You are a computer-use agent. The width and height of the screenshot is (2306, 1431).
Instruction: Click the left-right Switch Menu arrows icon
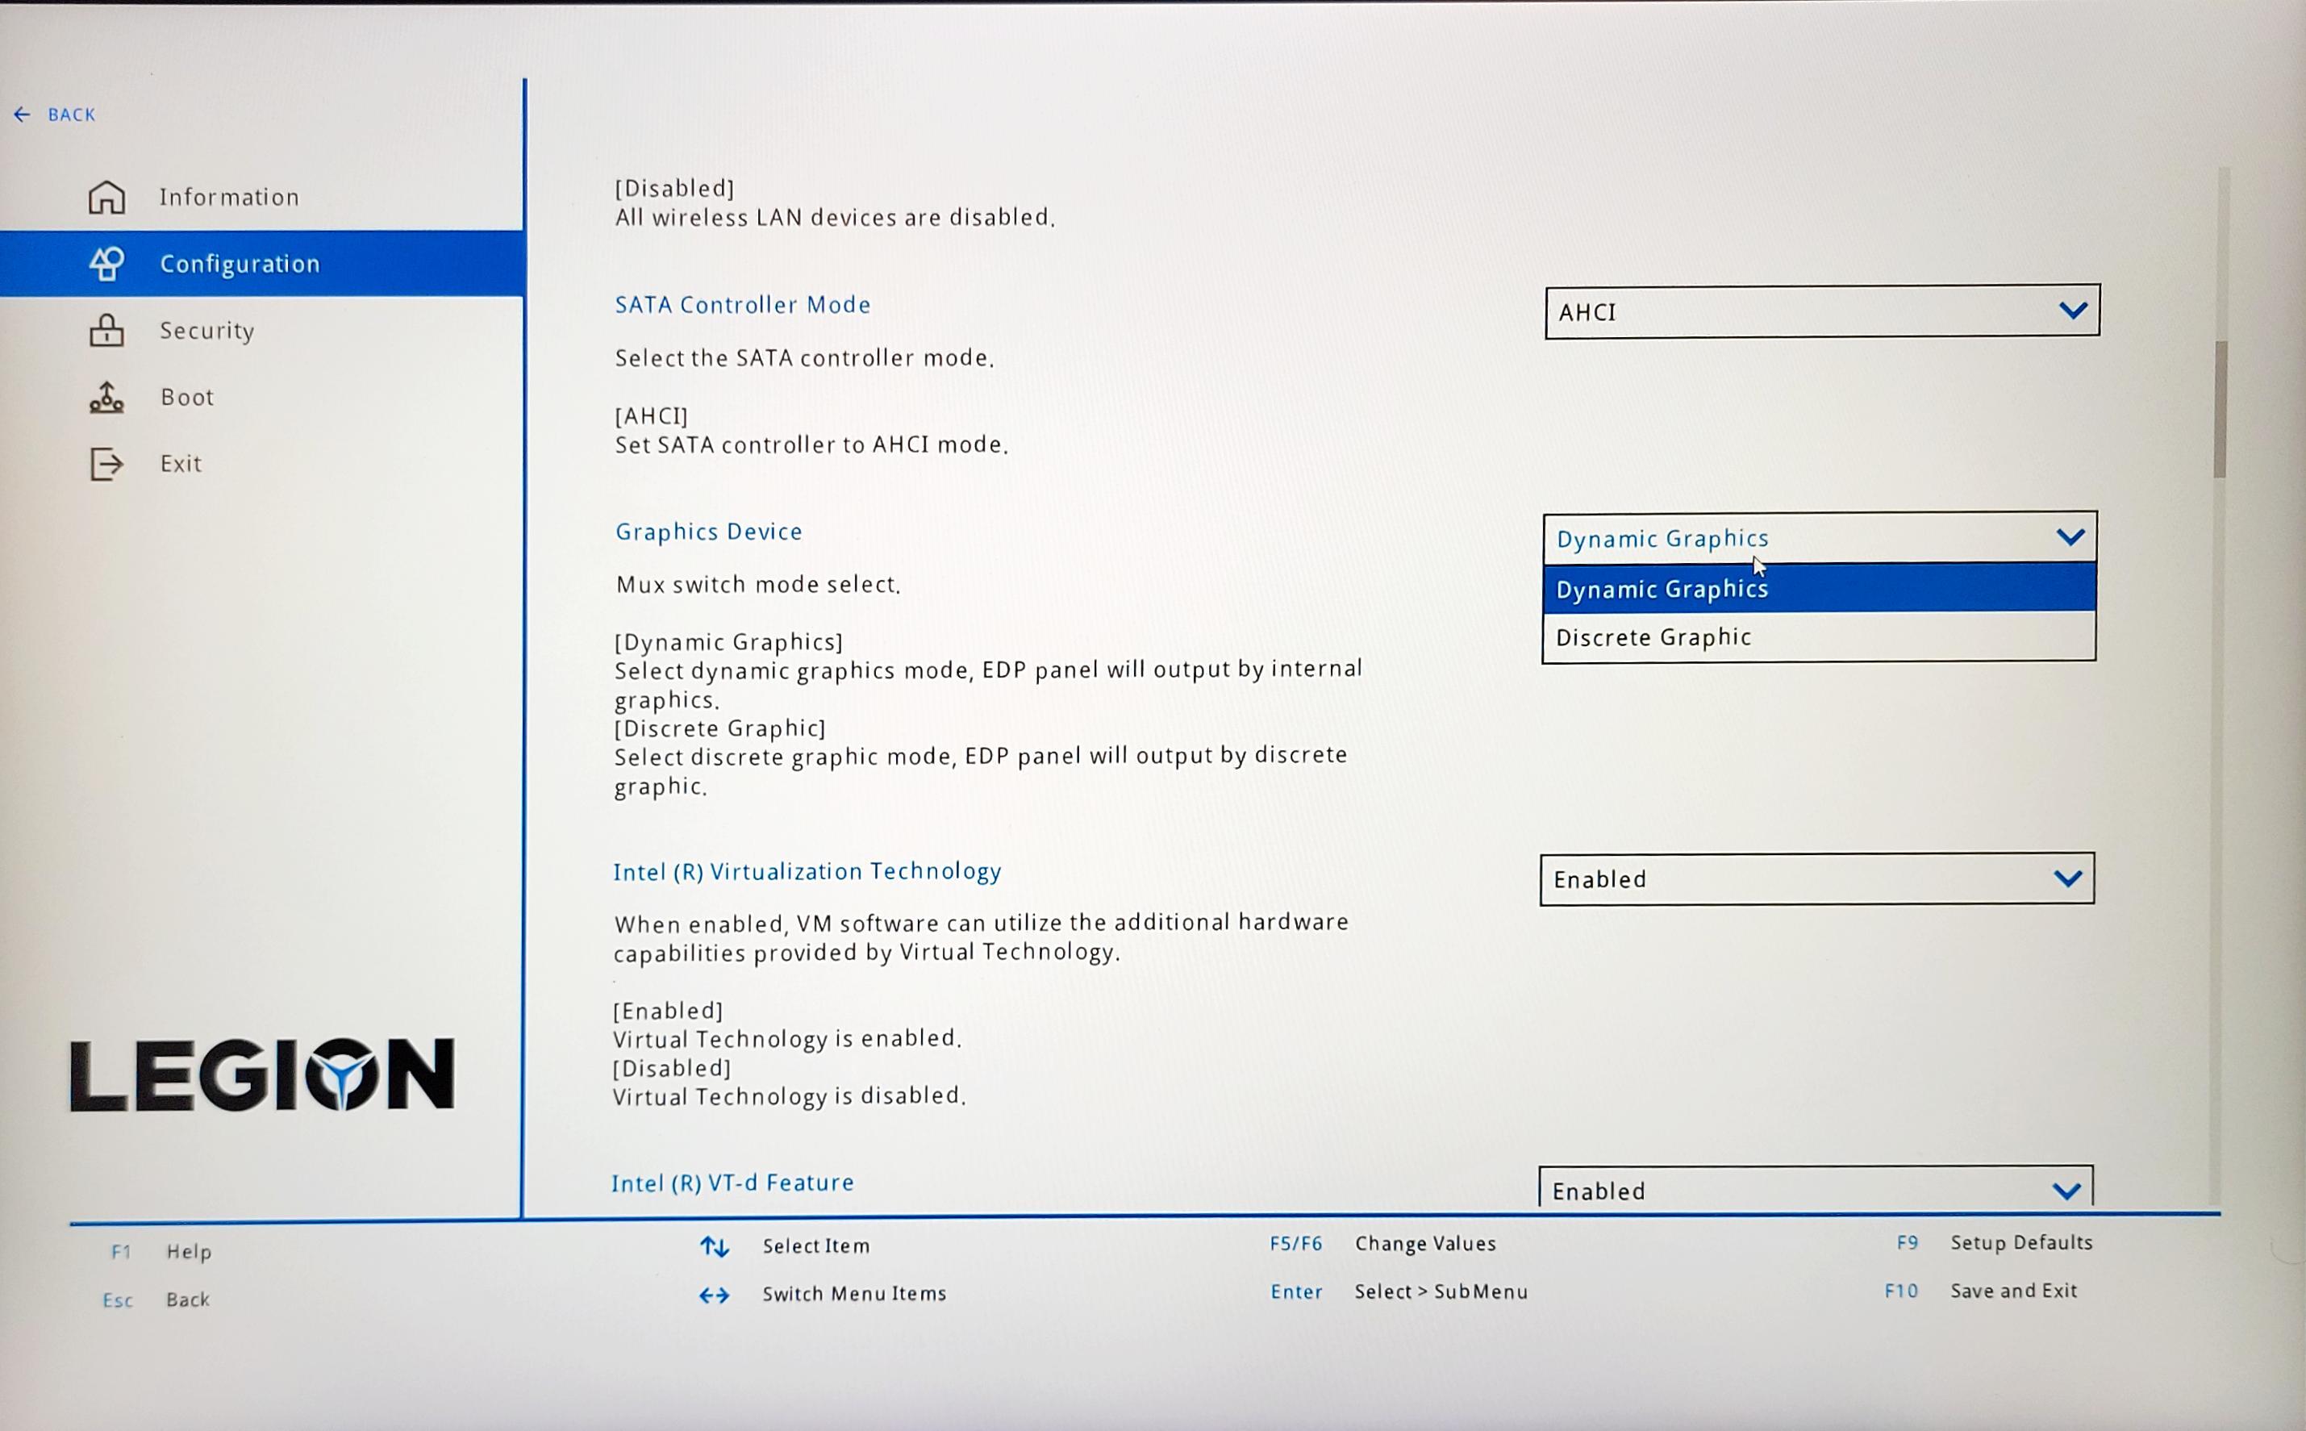point(715,1295)
